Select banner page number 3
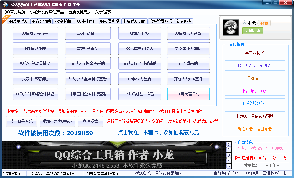Viewport: 294px width, 178px height. pos(229,155)
